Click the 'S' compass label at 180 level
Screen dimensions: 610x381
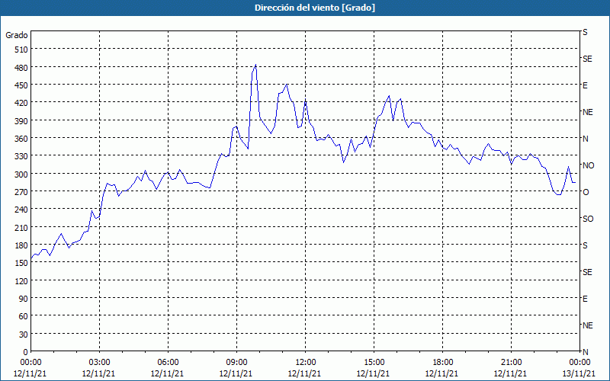tap(585, 245)
